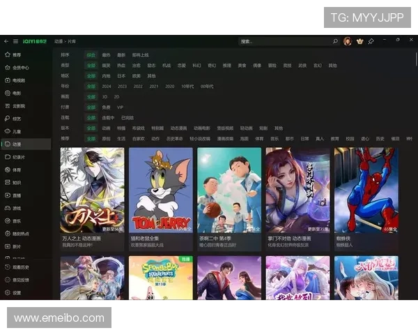Click the pin window icon
418x335 pixels.
tap(371, 41)
